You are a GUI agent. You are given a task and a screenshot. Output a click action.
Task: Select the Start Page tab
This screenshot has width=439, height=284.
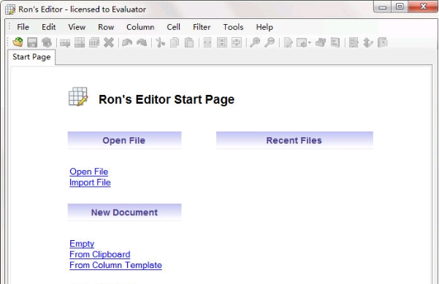point(31,57)
